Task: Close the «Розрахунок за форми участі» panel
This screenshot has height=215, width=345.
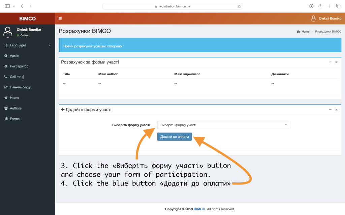Action: (x=336, y=62)
